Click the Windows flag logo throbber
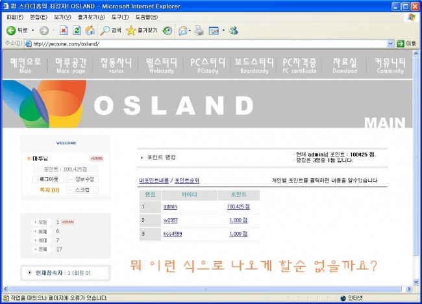 [411, 17]
